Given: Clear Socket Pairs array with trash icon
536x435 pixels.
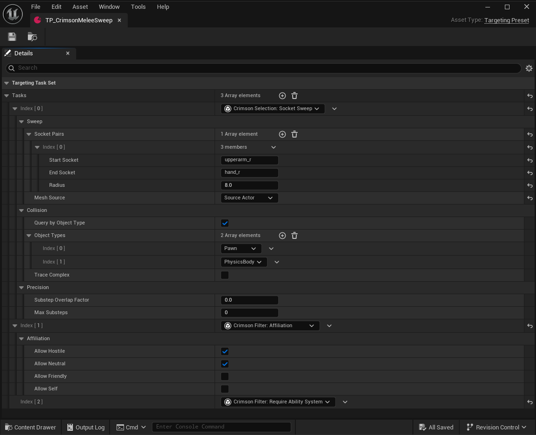Looking at the screenshot, I should pos(294,134).
